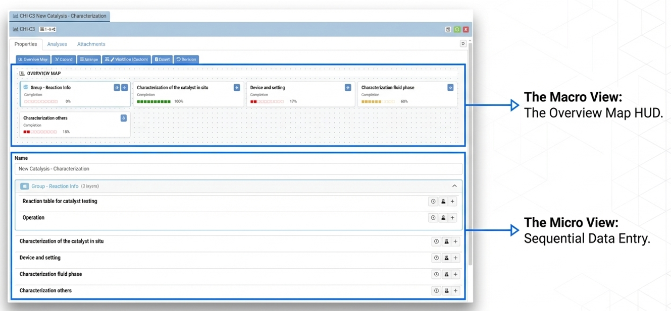Click plus icon in Characterization others row

[x=455, y=291]
